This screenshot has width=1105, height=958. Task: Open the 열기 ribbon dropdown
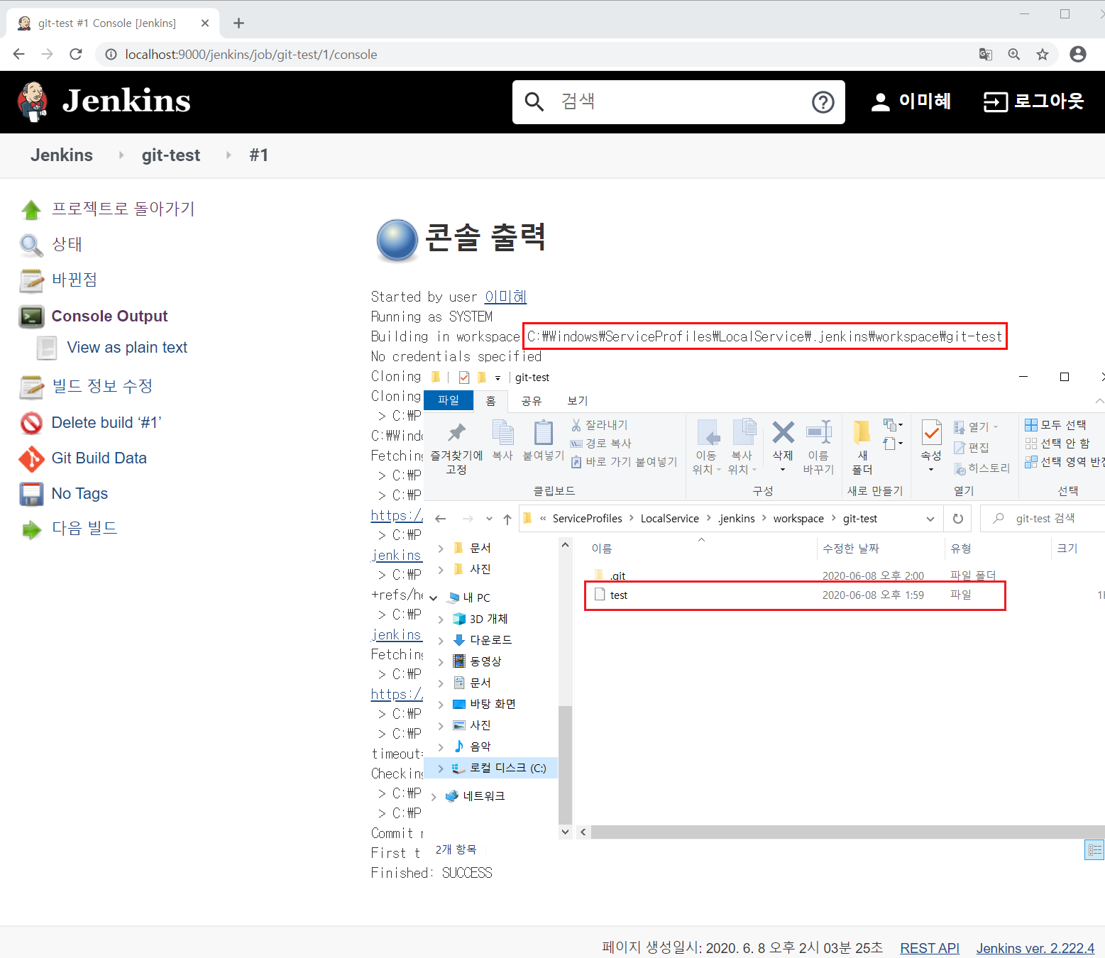click(976, 426)
